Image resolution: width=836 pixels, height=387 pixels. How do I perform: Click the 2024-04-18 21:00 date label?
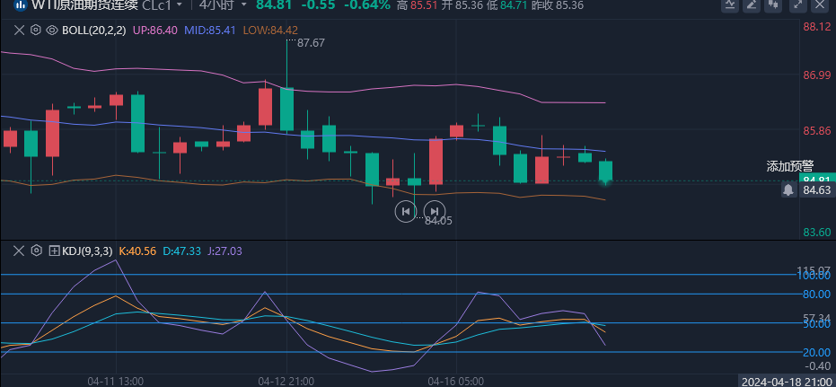[786, 381]
